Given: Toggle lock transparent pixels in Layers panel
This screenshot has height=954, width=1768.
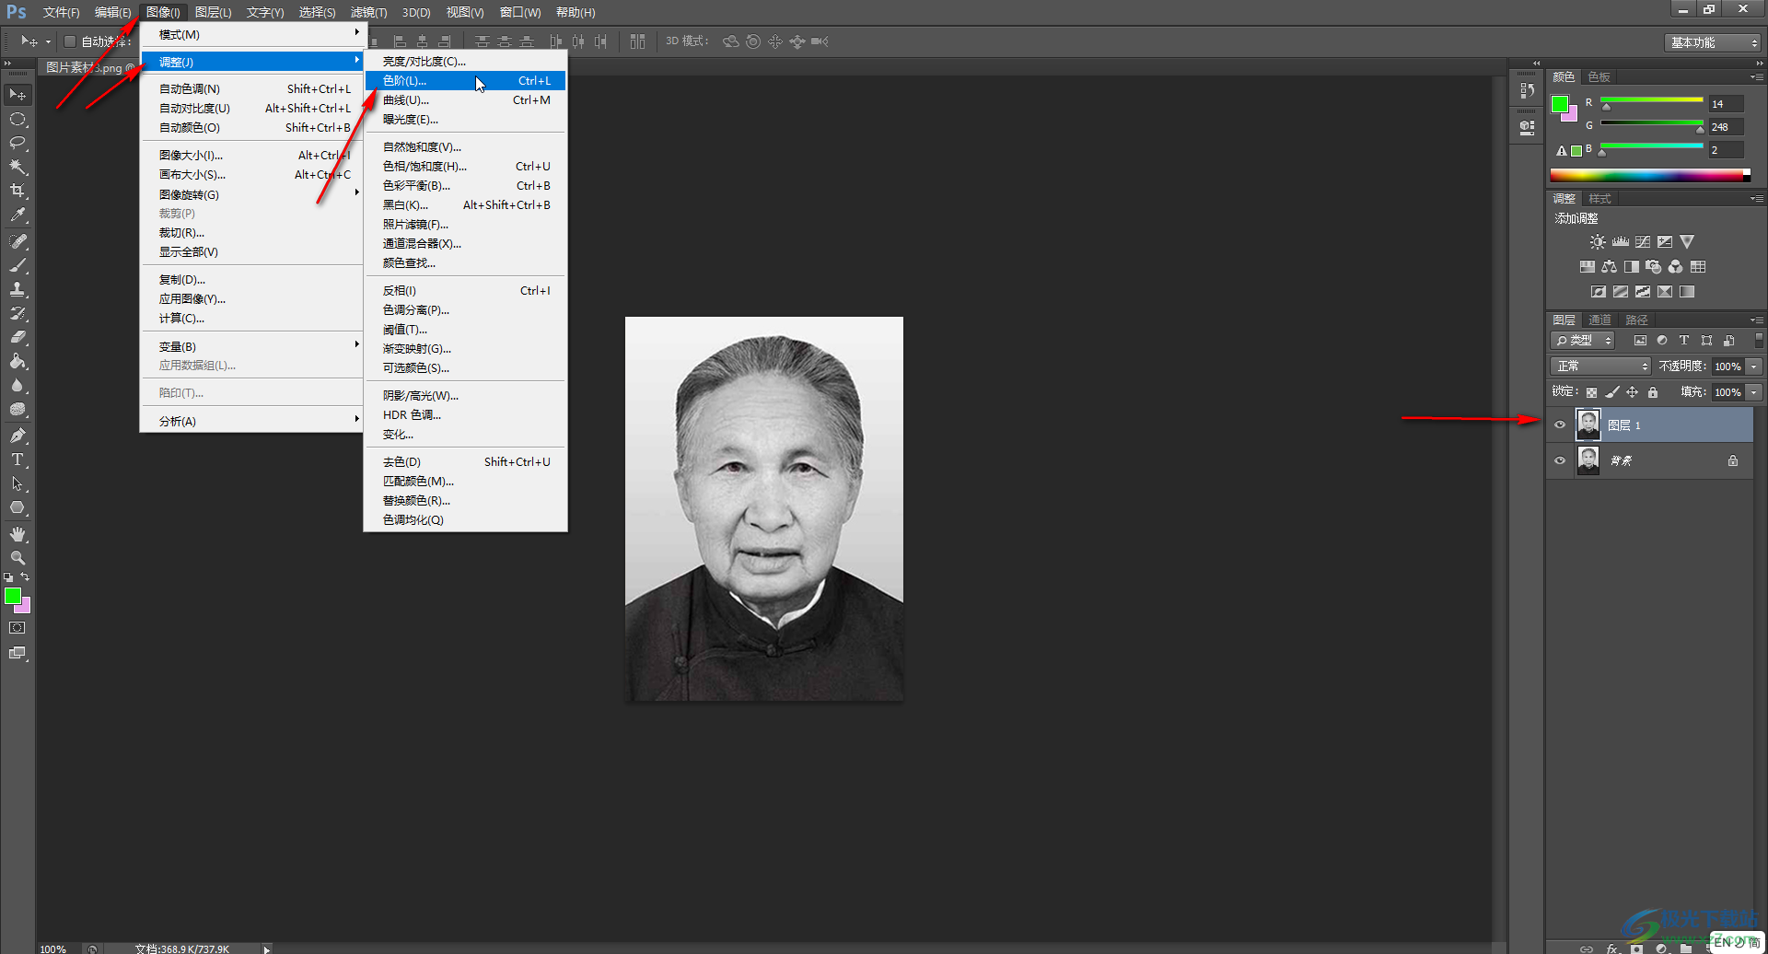Looking at the screenshot, I should click(x=1591, y=392).
